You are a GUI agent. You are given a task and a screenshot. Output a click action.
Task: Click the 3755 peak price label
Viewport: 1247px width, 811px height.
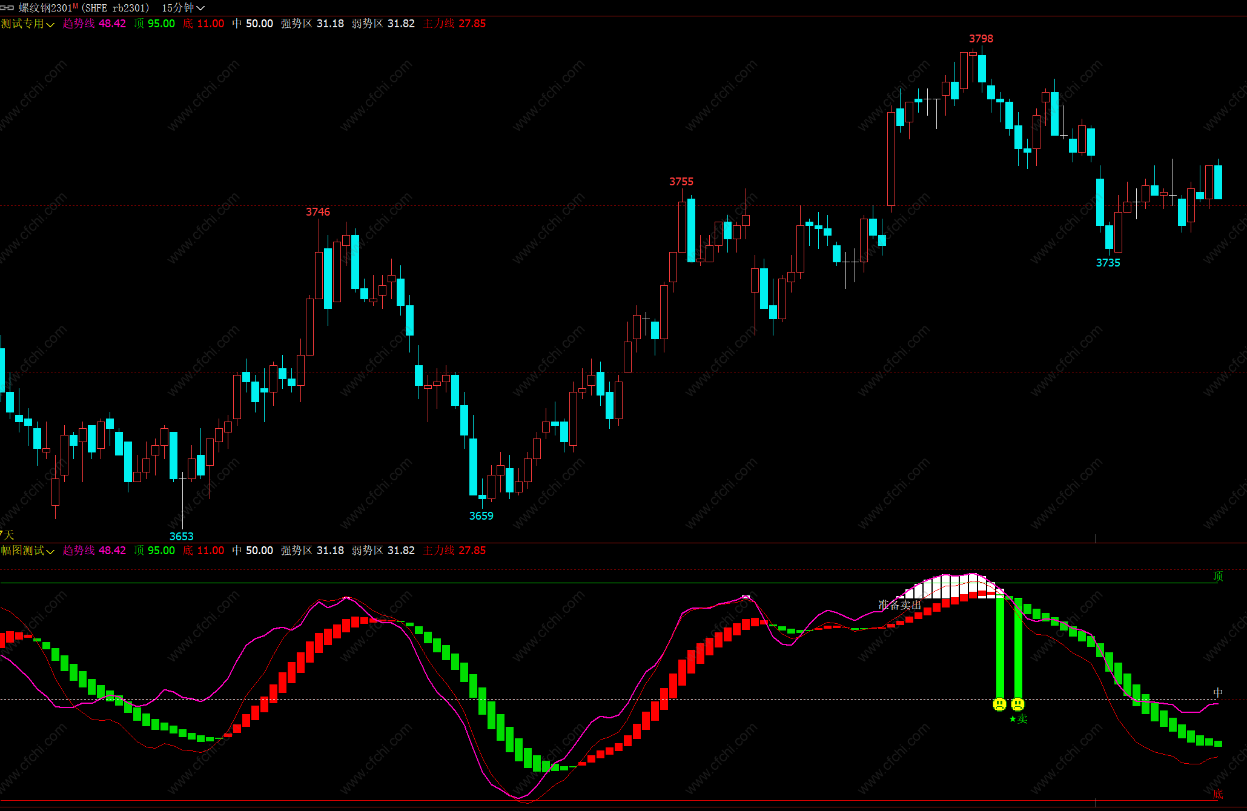[681, 182]
